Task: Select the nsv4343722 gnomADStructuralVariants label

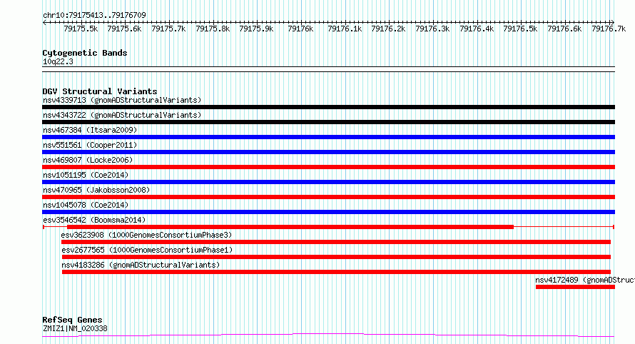Action: click(122, 115)
